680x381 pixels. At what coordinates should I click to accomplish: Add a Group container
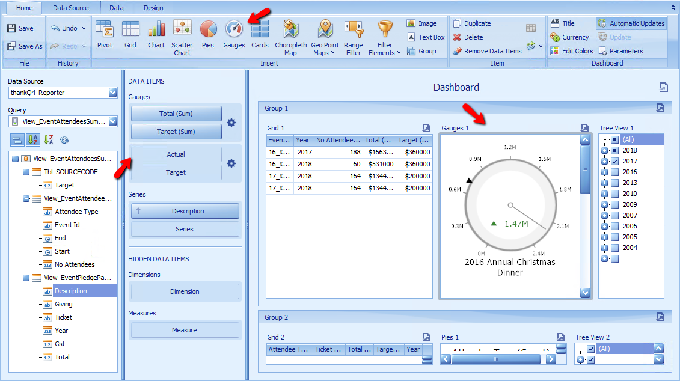[x=421, y=51]
